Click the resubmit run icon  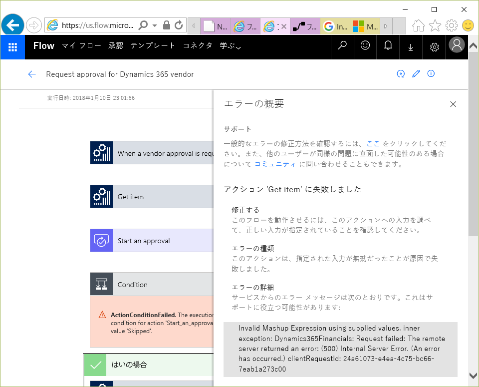[401, 74]
